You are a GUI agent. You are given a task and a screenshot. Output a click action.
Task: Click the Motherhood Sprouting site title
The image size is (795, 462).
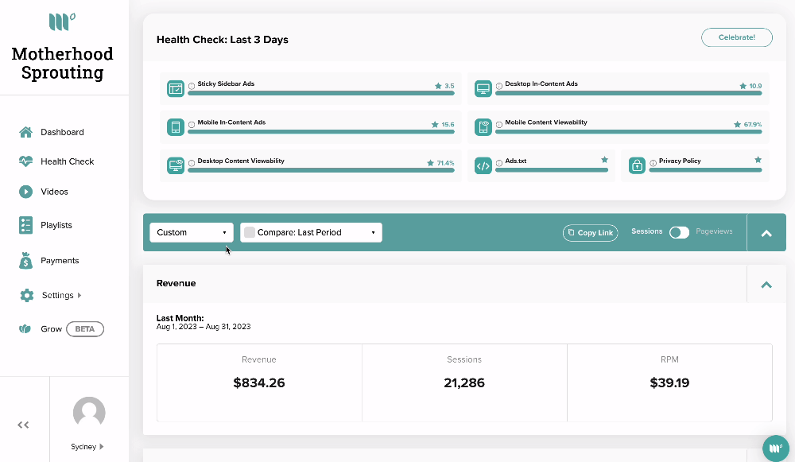62,64
